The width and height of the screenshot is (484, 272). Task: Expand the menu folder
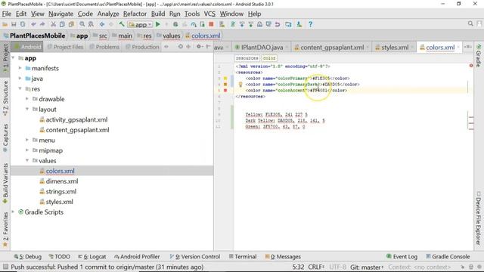(x=27, y=140)
